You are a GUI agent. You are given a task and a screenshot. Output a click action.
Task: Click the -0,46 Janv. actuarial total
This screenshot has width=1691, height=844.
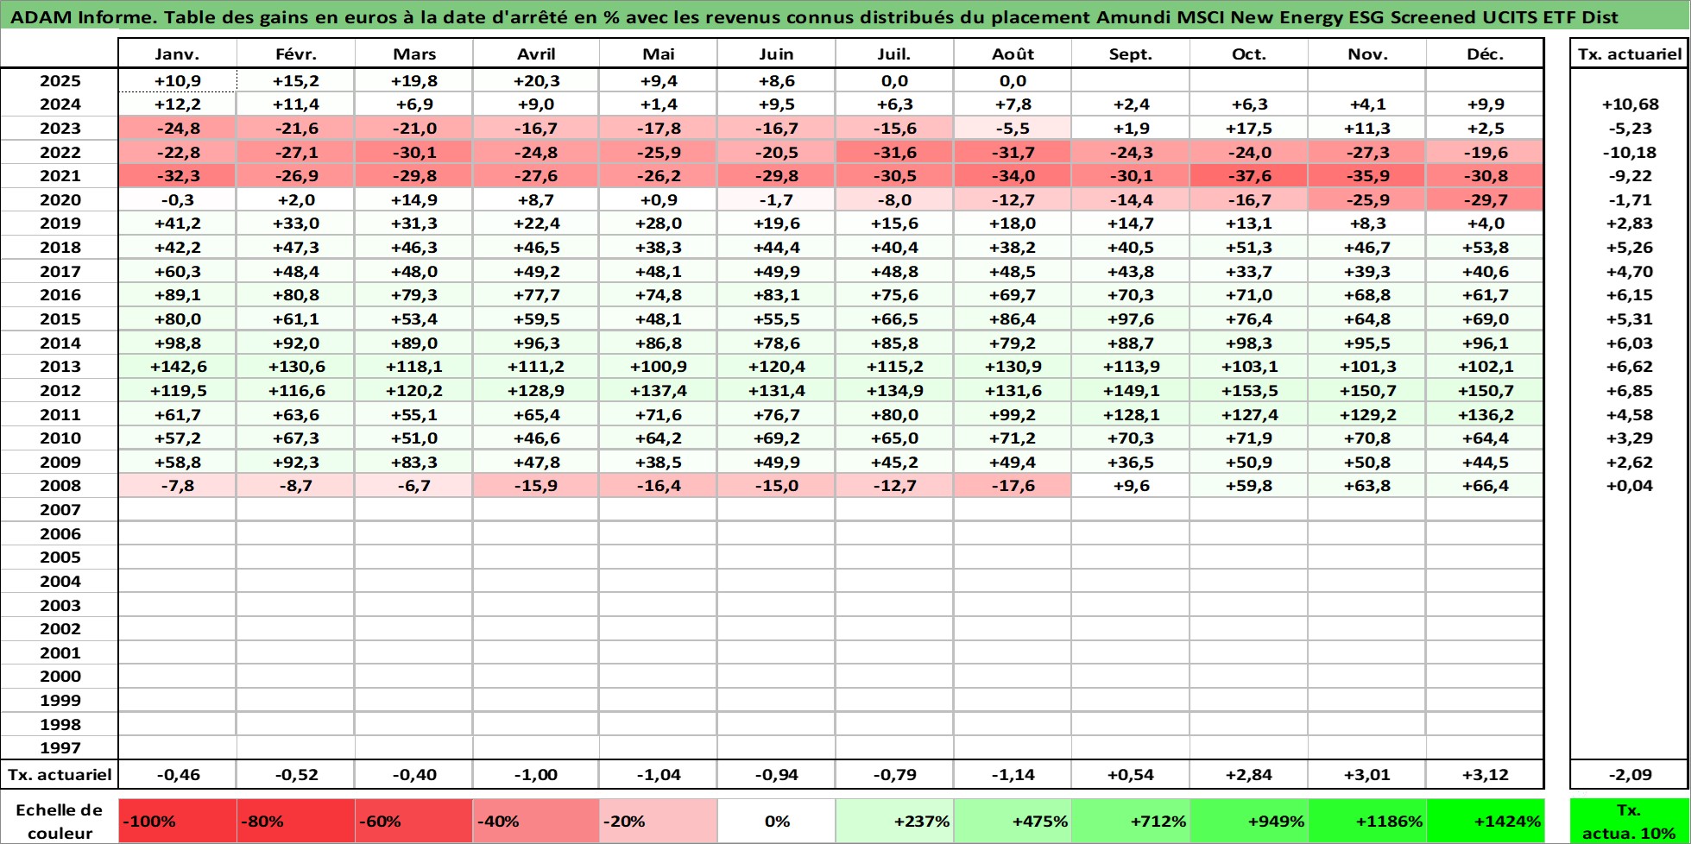coord(177,775)
